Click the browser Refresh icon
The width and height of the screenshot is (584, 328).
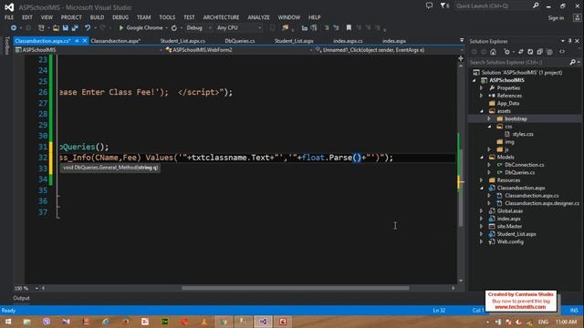coord(174,28)
